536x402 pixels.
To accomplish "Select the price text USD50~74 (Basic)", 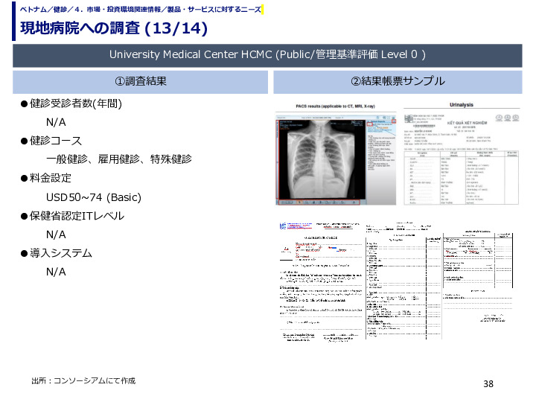I will click(94, 197).
